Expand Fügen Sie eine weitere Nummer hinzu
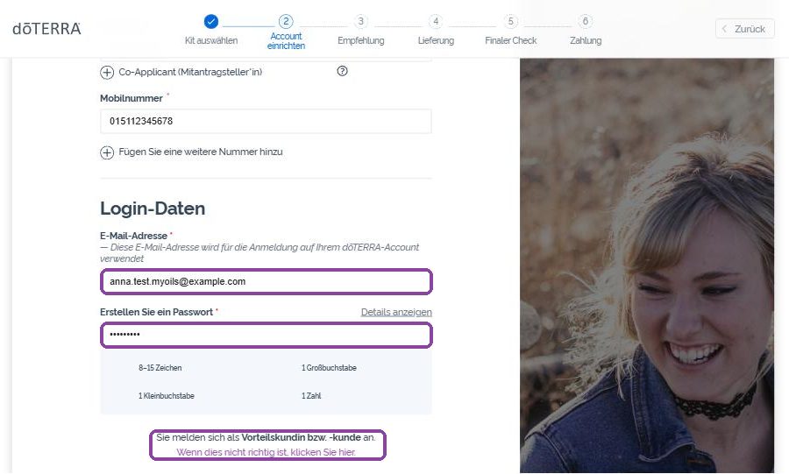 click(200, 152)
